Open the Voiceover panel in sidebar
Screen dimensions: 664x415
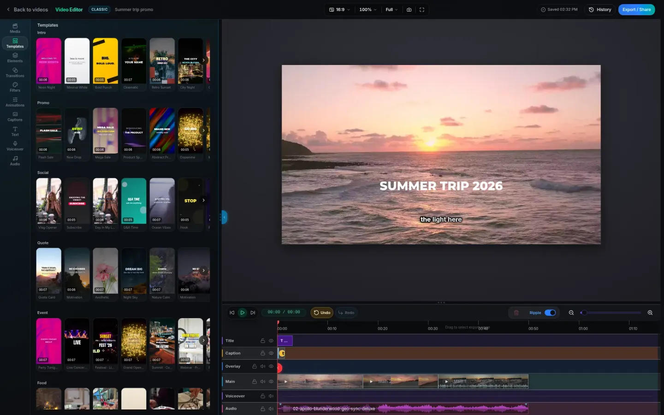point(15,146)
